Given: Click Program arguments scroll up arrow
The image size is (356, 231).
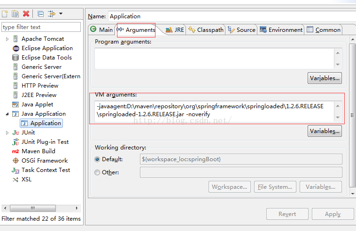Looking at the screenshot, I should [338, 53].
